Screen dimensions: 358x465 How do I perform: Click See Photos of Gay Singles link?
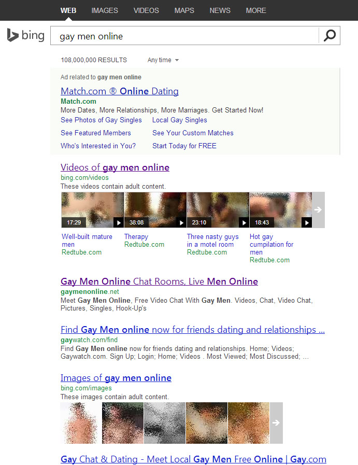[x=101, y=120]
